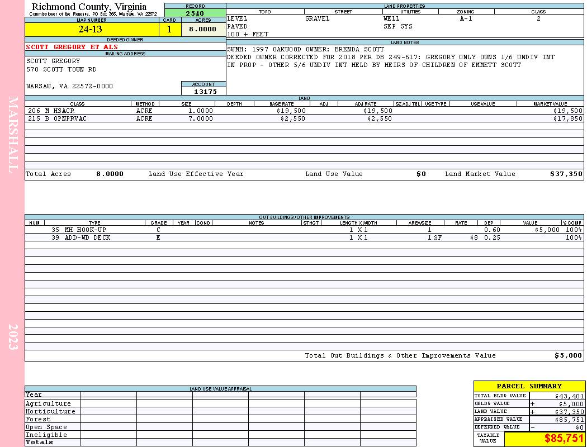587x447 pixels.
Task: Click rate $8 for deck
Action: pyautogui.click(x=474, y=237)
